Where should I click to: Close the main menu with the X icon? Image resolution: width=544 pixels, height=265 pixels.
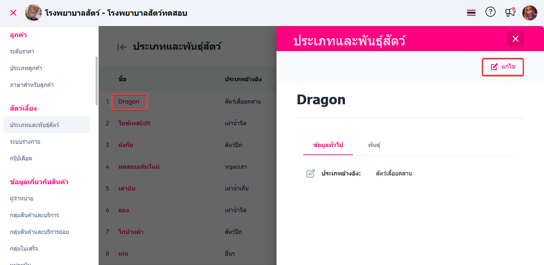click(13, 13)
